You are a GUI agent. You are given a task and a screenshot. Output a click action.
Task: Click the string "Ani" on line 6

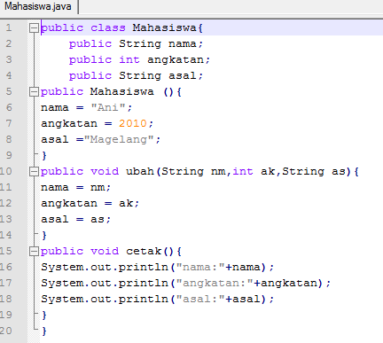(x=108, y=107)
